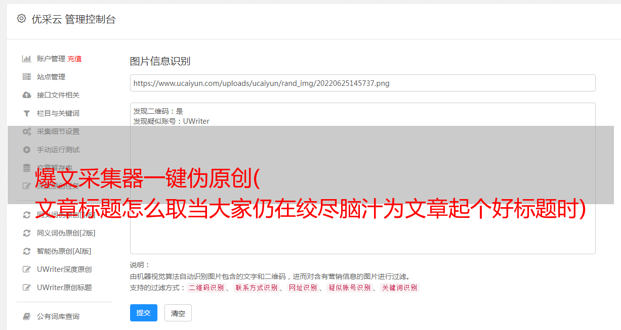Click the cloud upload icon for 接口文件相关

tap(27, 95)
